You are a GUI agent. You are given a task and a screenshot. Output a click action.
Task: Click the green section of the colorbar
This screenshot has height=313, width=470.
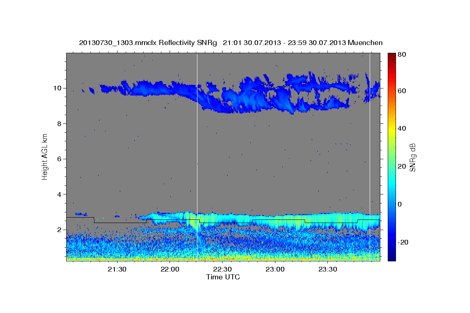pos(392,156)
